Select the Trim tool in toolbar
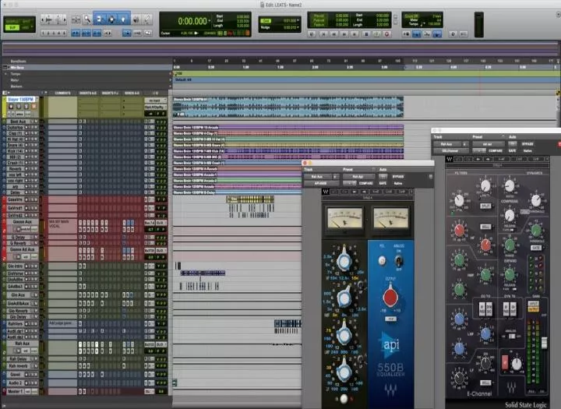Image resolution: width=561 pixels, height=409 pixels. (99, 19)
